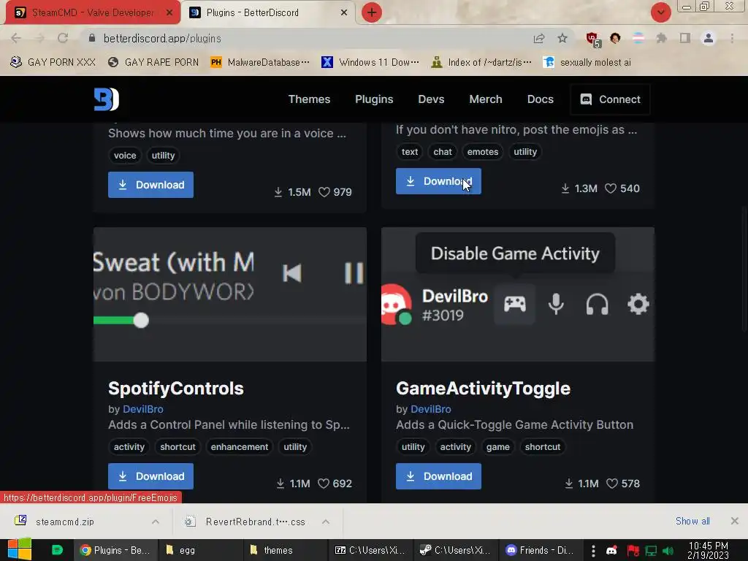The height and width of the screenshot is (561, 748).
Task: Switch to the SteamCMD Valve Developer tab
Action: tap(93, 12)
